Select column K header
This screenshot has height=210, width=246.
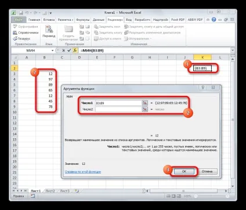click(x=202, y=57)
